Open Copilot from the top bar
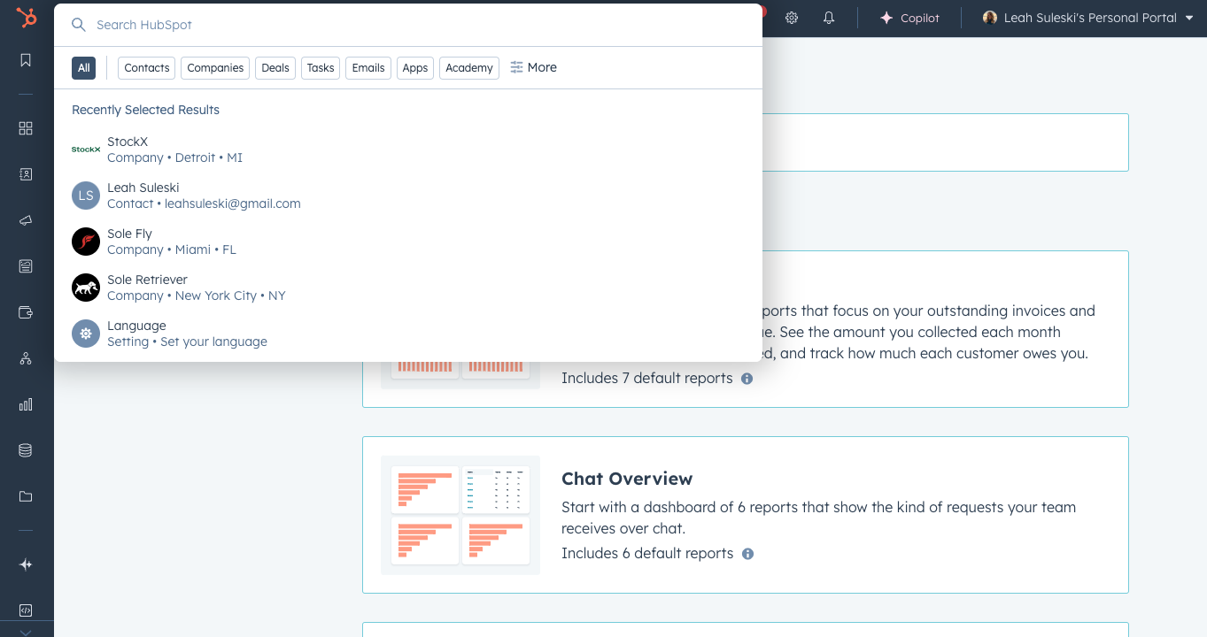1207x637 pixels. tap(909, 18)
